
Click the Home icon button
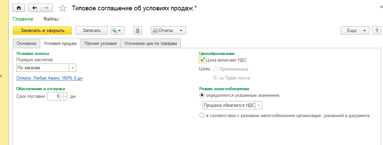[19, 8]
